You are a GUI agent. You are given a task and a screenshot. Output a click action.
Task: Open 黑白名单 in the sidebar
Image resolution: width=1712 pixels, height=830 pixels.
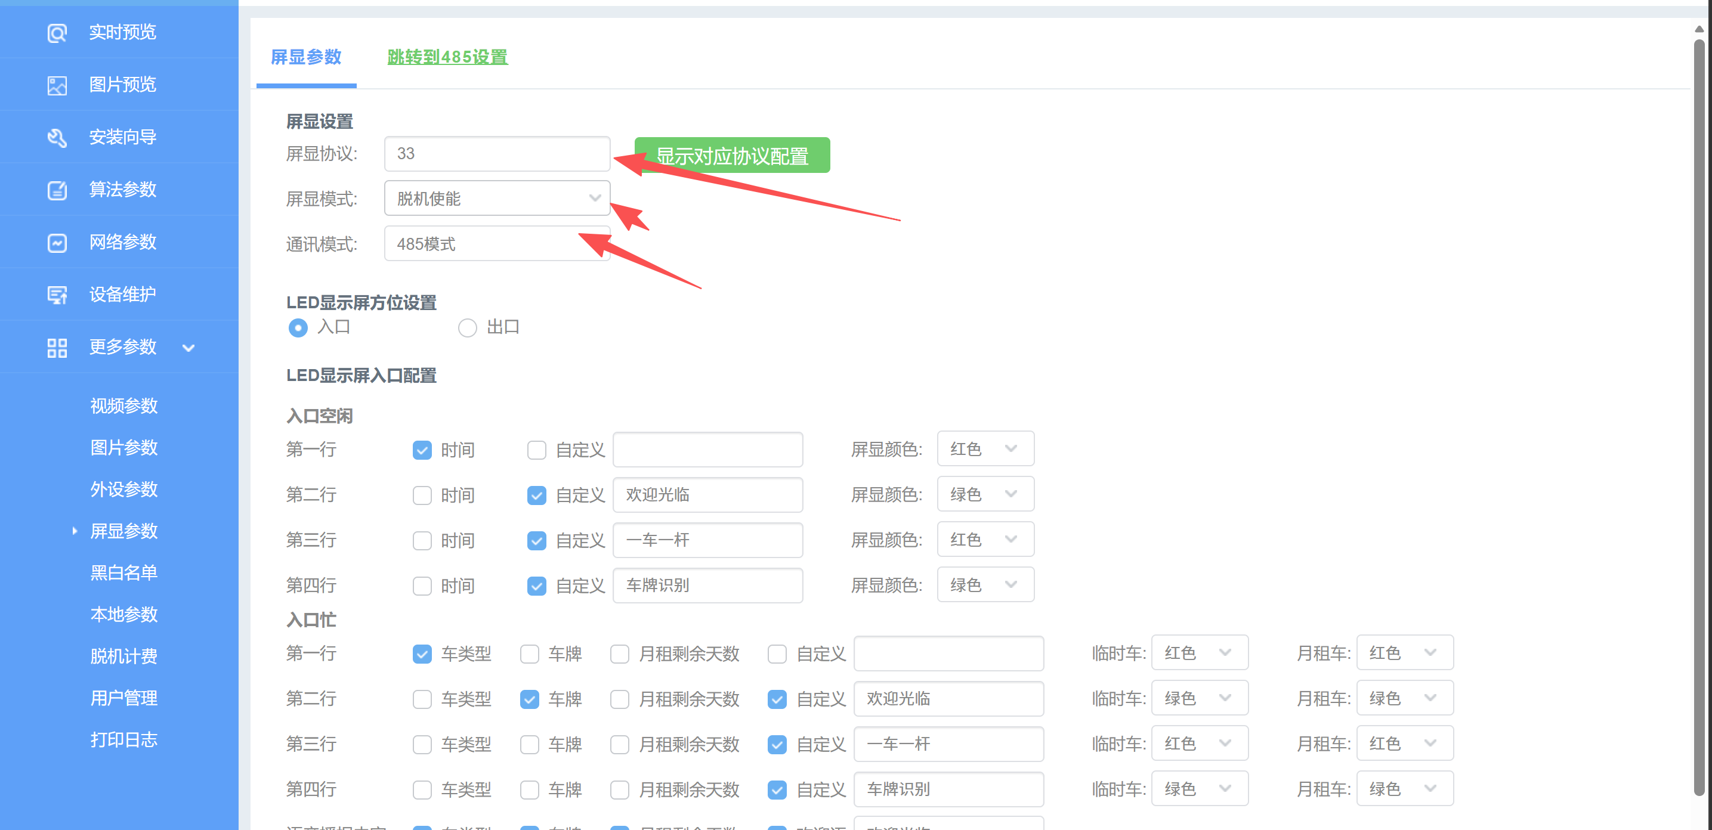pos(123,572)
